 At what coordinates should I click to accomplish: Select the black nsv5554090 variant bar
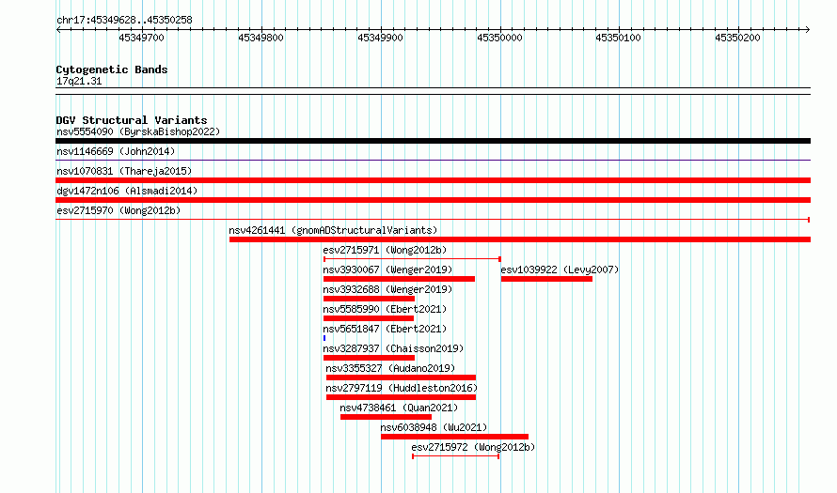(x=433, y=141)
